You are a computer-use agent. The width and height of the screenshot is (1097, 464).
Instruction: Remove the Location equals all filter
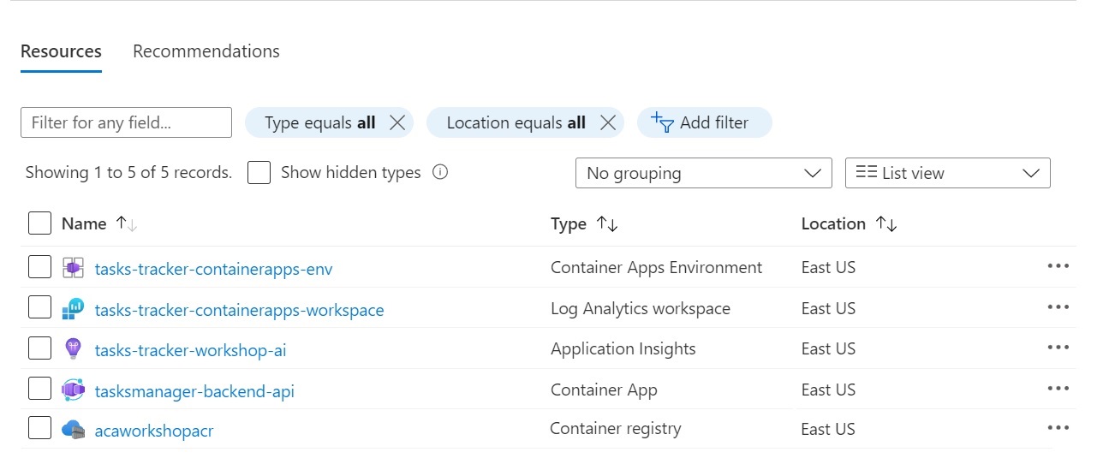607,122
